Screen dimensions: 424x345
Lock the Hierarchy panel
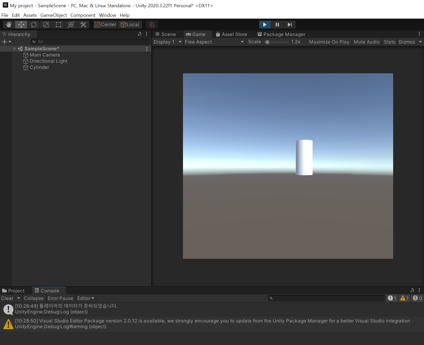(140, 34)
